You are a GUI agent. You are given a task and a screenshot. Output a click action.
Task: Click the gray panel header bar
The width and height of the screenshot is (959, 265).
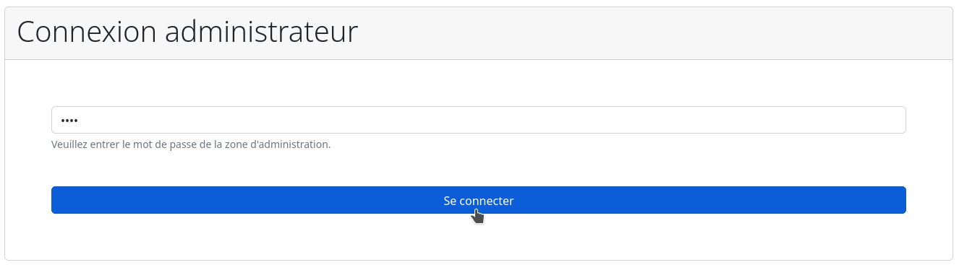click(478, 33)
